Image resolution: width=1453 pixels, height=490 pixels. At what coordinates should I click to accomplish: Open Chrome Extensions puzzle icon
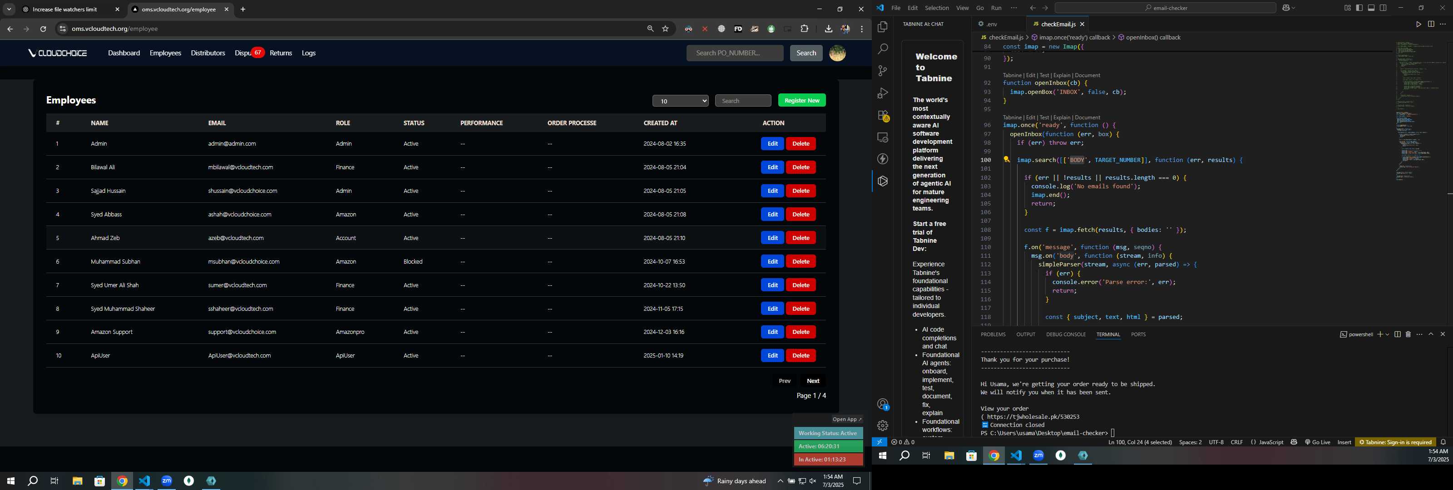[804, 29]
